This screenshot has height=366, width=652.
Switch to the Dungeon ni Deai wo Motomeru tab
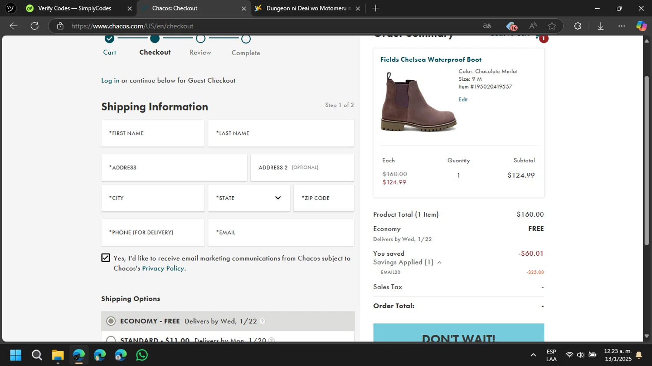(302, 8)
